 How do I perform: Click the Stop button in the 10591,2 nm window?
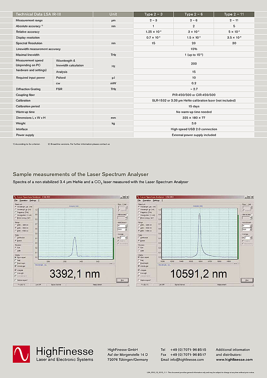(247, 280)
